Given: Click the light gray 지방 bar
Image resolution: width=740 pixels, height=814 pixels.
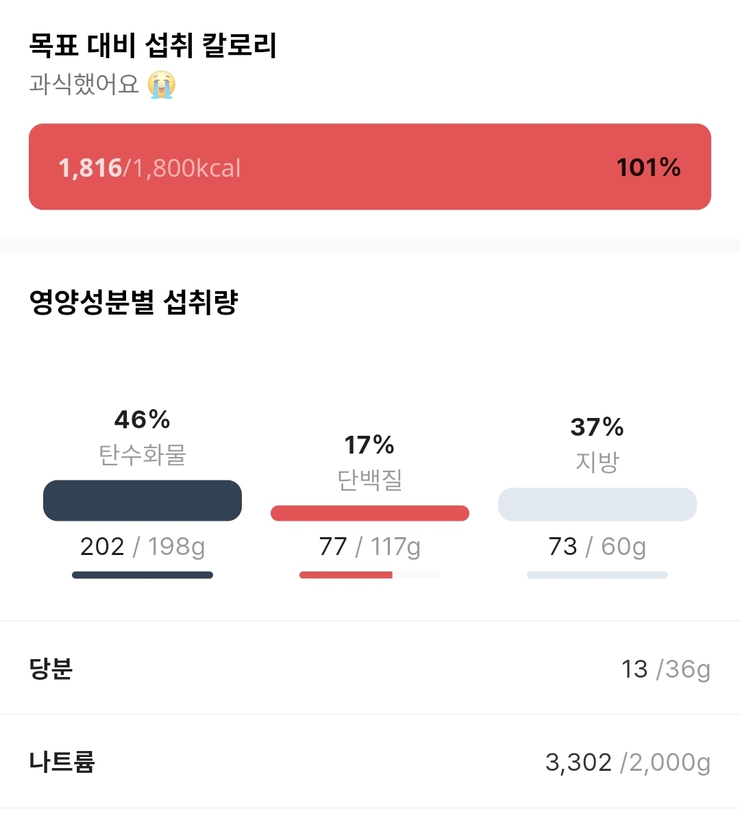Looking at the screenshot, I should pos(597,504).
